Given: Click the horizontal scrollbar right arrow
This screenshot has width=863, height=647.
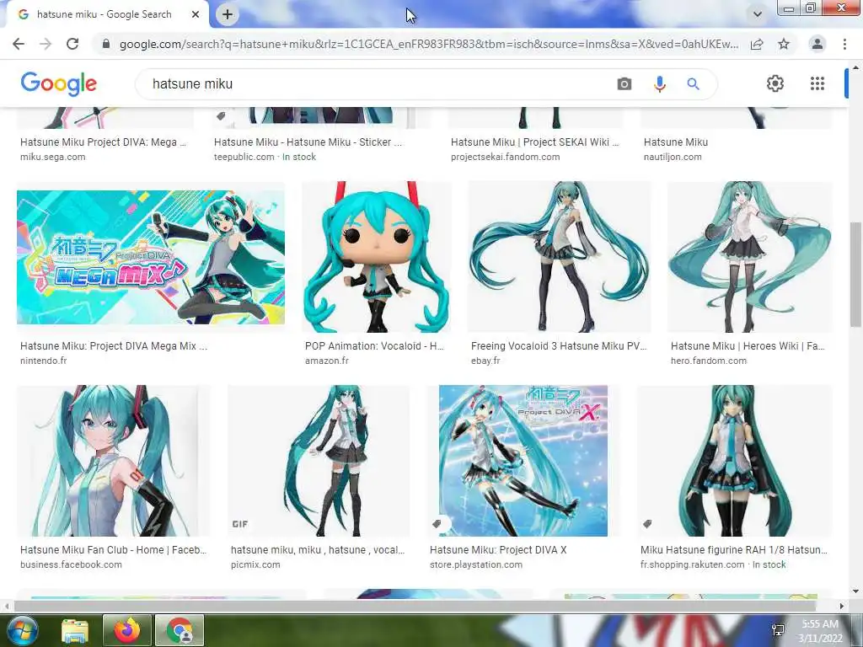Looking at the screenshot, I should pos(842,607).
